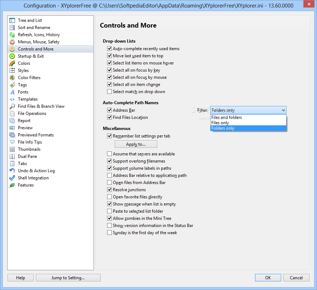The width and height of the screenshot is (317, 290).
Task: Uncheck Auto-complete recently used items
Action: (109, 49)
